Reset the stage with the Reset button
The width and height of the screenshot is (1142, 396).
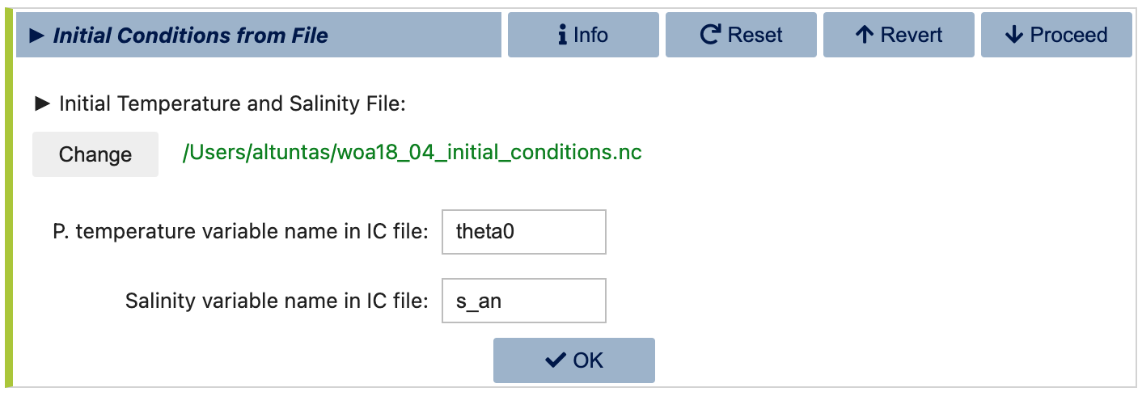741,35
